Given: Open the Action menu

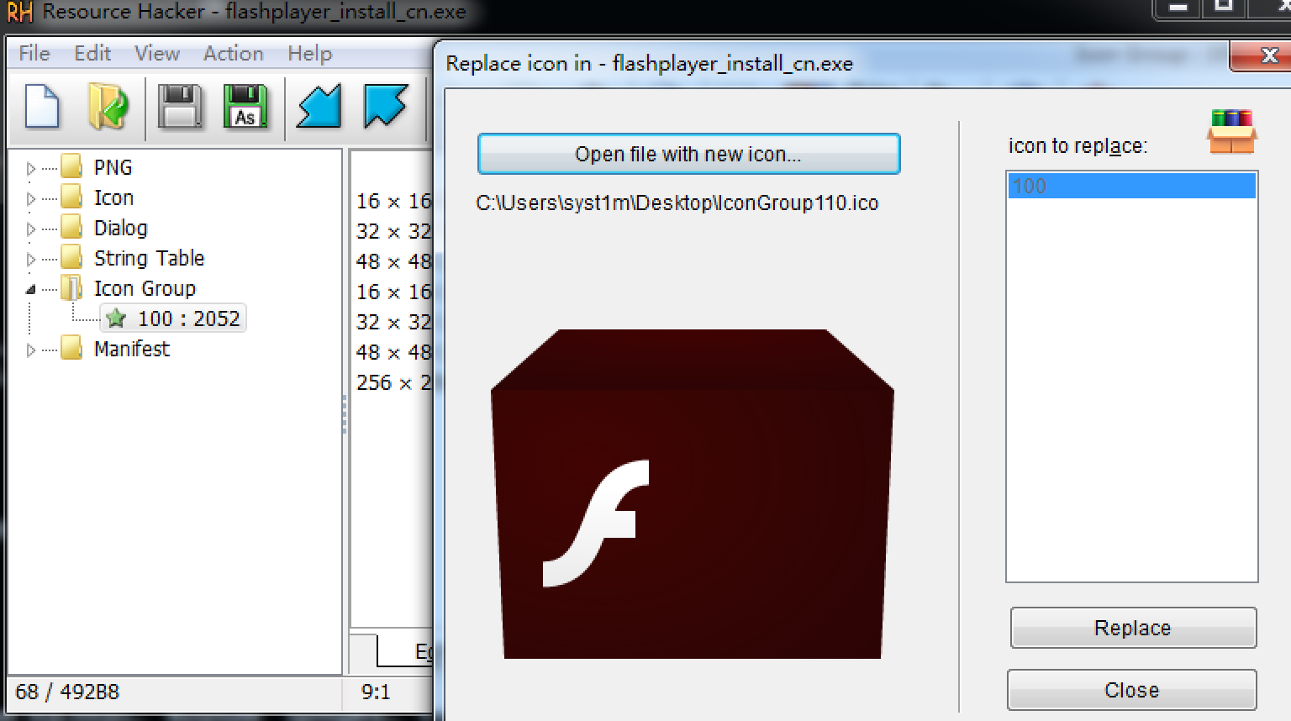Looking at the screenshot, I should pyautogui.click(x=233, y=54).
